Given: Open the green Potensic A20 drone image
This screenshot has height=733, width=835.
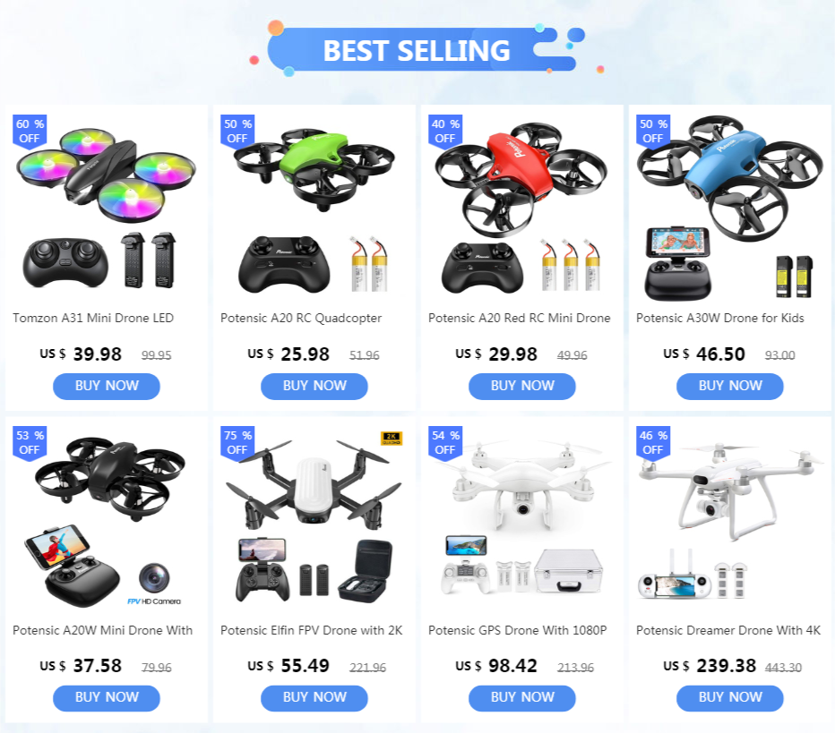Looking at the screenshot, I should click(x=314, y=208).
